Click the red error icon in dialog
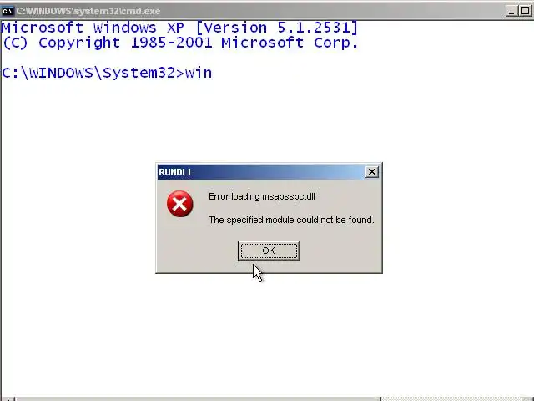 (180, 204)
